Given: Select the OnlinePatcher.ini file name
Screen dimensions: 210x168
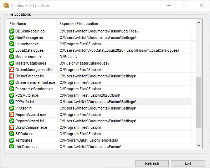Looking at the screenshot, I should tap(30, 76).
